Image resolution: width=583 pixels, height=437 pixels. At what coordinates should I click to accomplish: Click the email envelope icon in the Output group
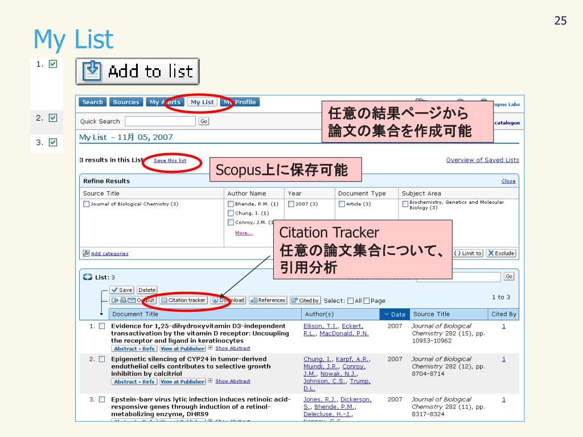[132, 300]
